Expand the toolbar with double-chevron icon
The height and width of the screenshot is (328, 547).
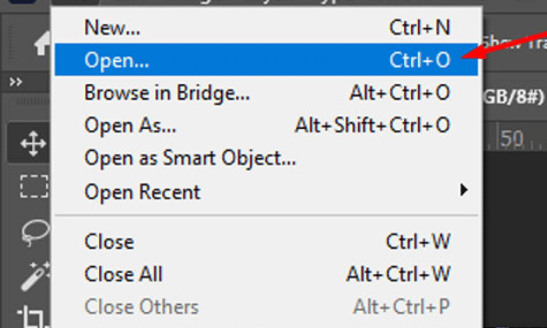click(16, 82)
